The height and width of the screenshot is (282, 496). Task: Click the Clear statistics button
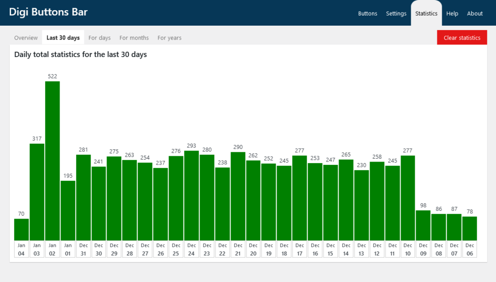pyautogui.click(x=462, y=38)
